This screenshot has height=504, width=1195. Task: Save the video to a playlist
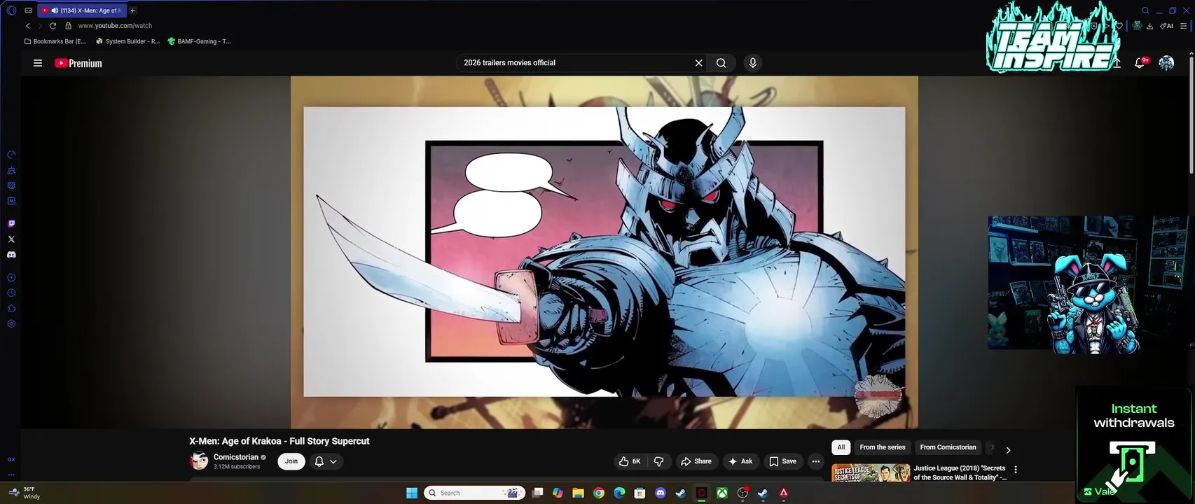[782, 461]
